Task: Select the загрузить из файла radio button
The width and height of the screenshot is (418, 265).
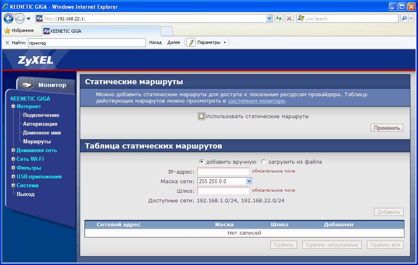Action: pyautogui.click(x=264, y=162)
